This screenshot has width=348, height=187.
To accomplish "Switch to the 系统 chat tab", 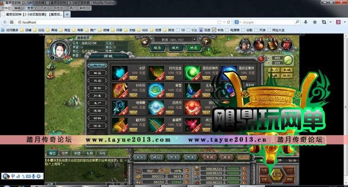I will point(102,153).
